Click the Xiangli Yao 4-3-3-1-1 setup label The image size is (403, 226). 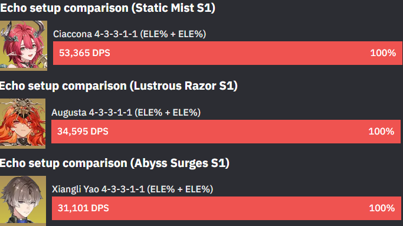(132, 189)
